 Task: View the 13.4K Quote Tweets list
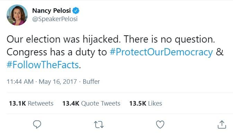point(91,103)
